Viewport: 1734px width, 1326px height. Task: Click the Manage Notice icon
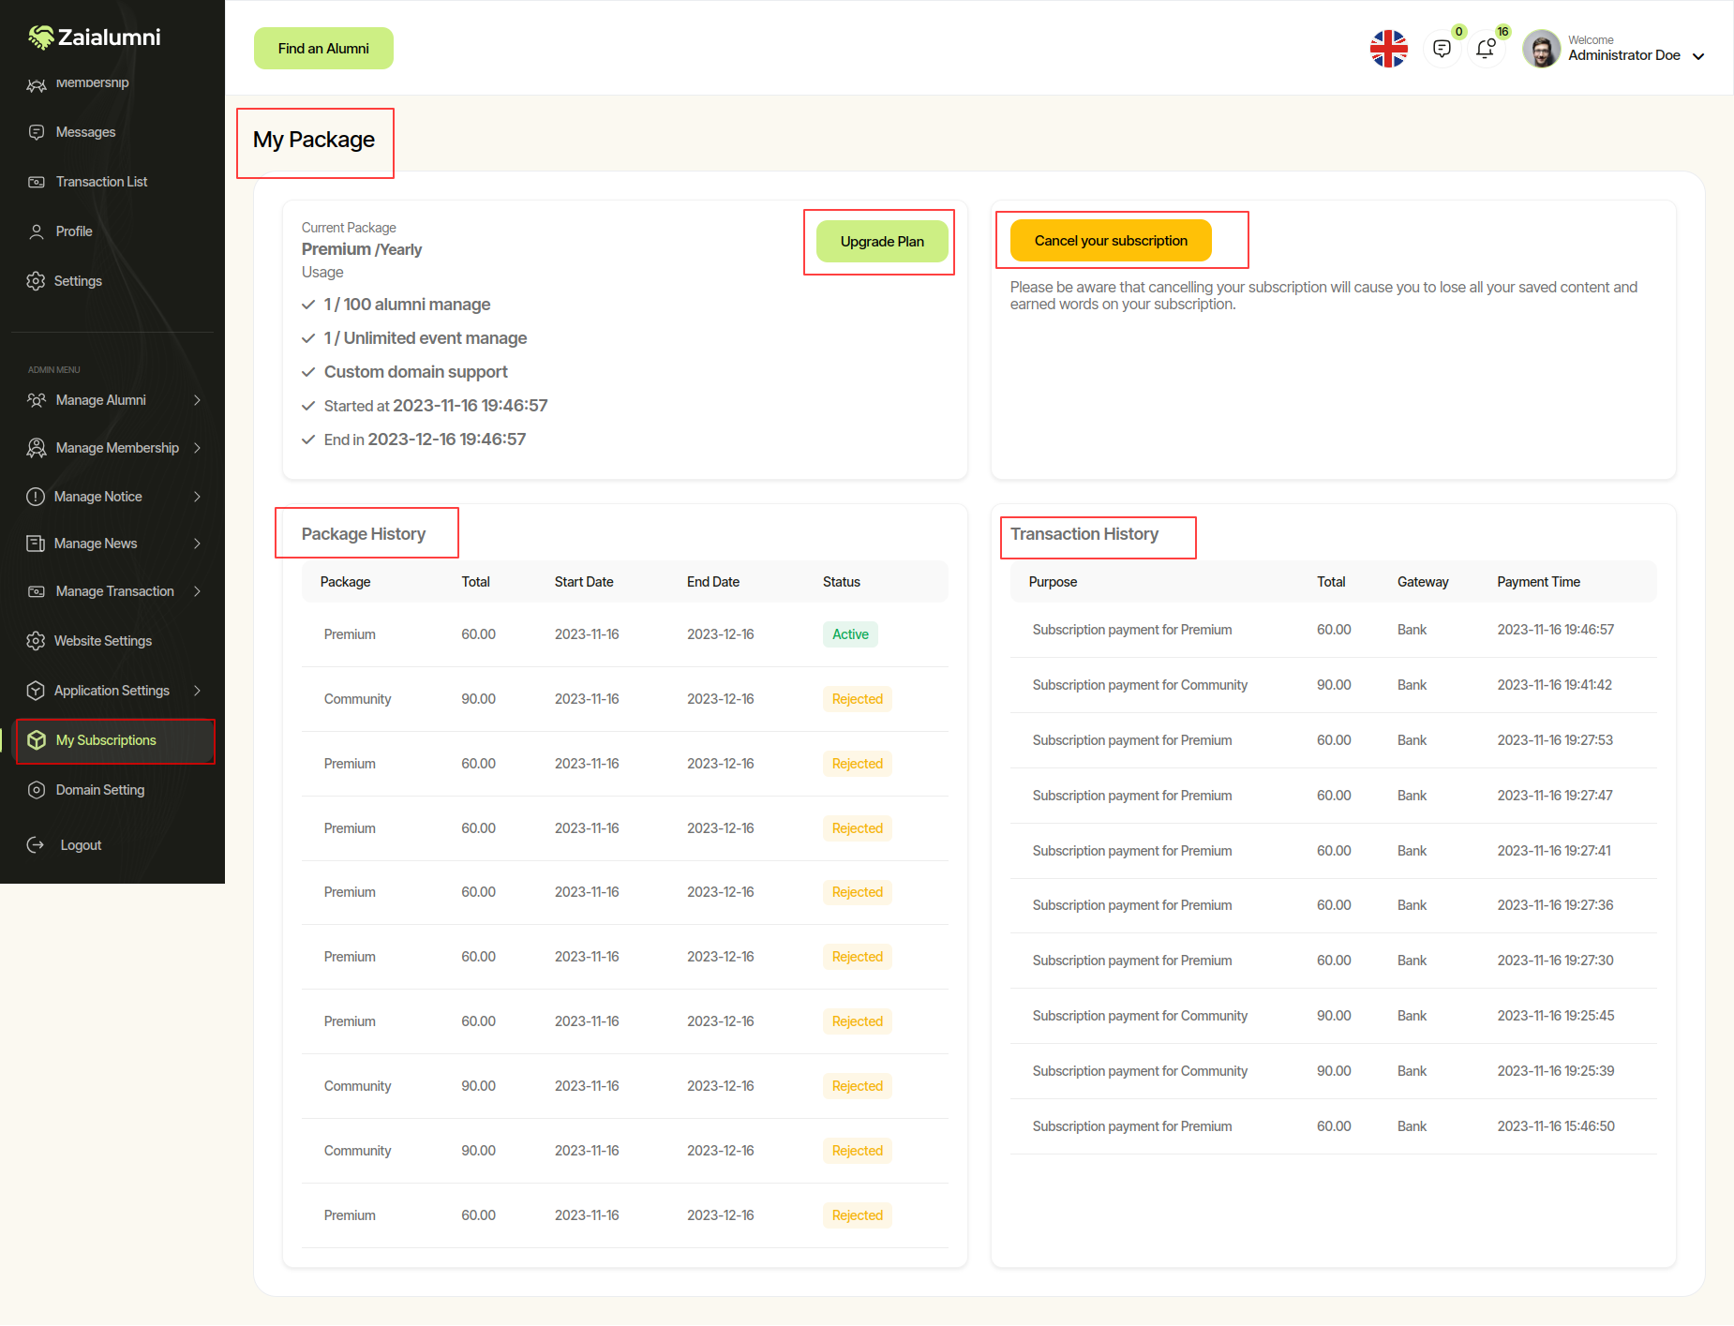(x=36, y=497)
